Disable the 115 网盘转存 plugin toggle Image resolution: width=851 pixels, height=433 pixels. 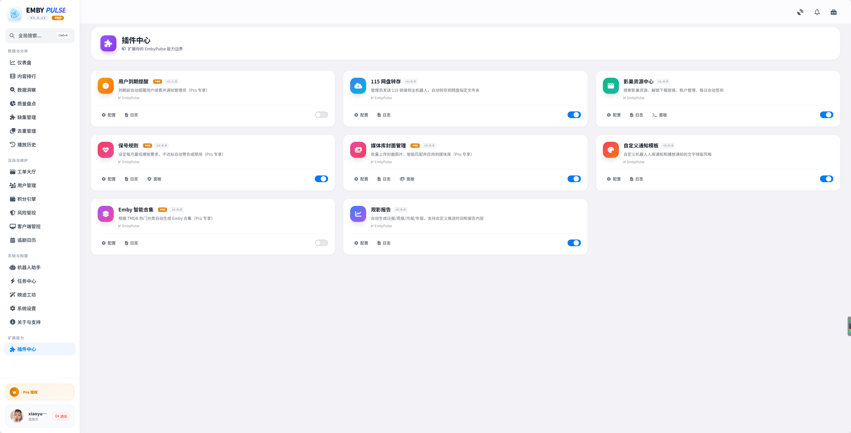574,115
